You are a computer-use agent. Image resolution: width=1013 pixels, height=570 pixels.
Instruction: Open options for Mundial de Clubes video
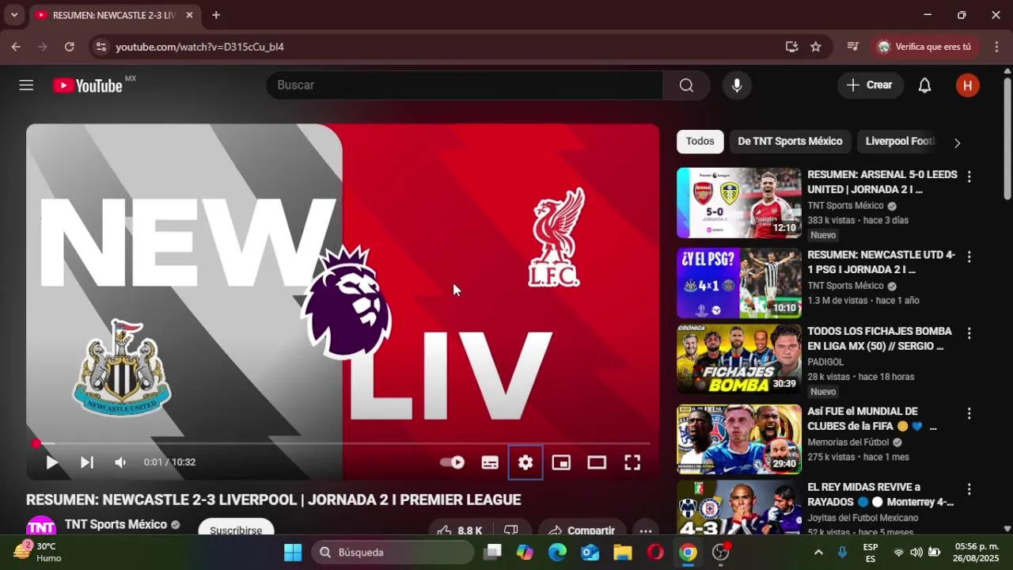[969, 414]
